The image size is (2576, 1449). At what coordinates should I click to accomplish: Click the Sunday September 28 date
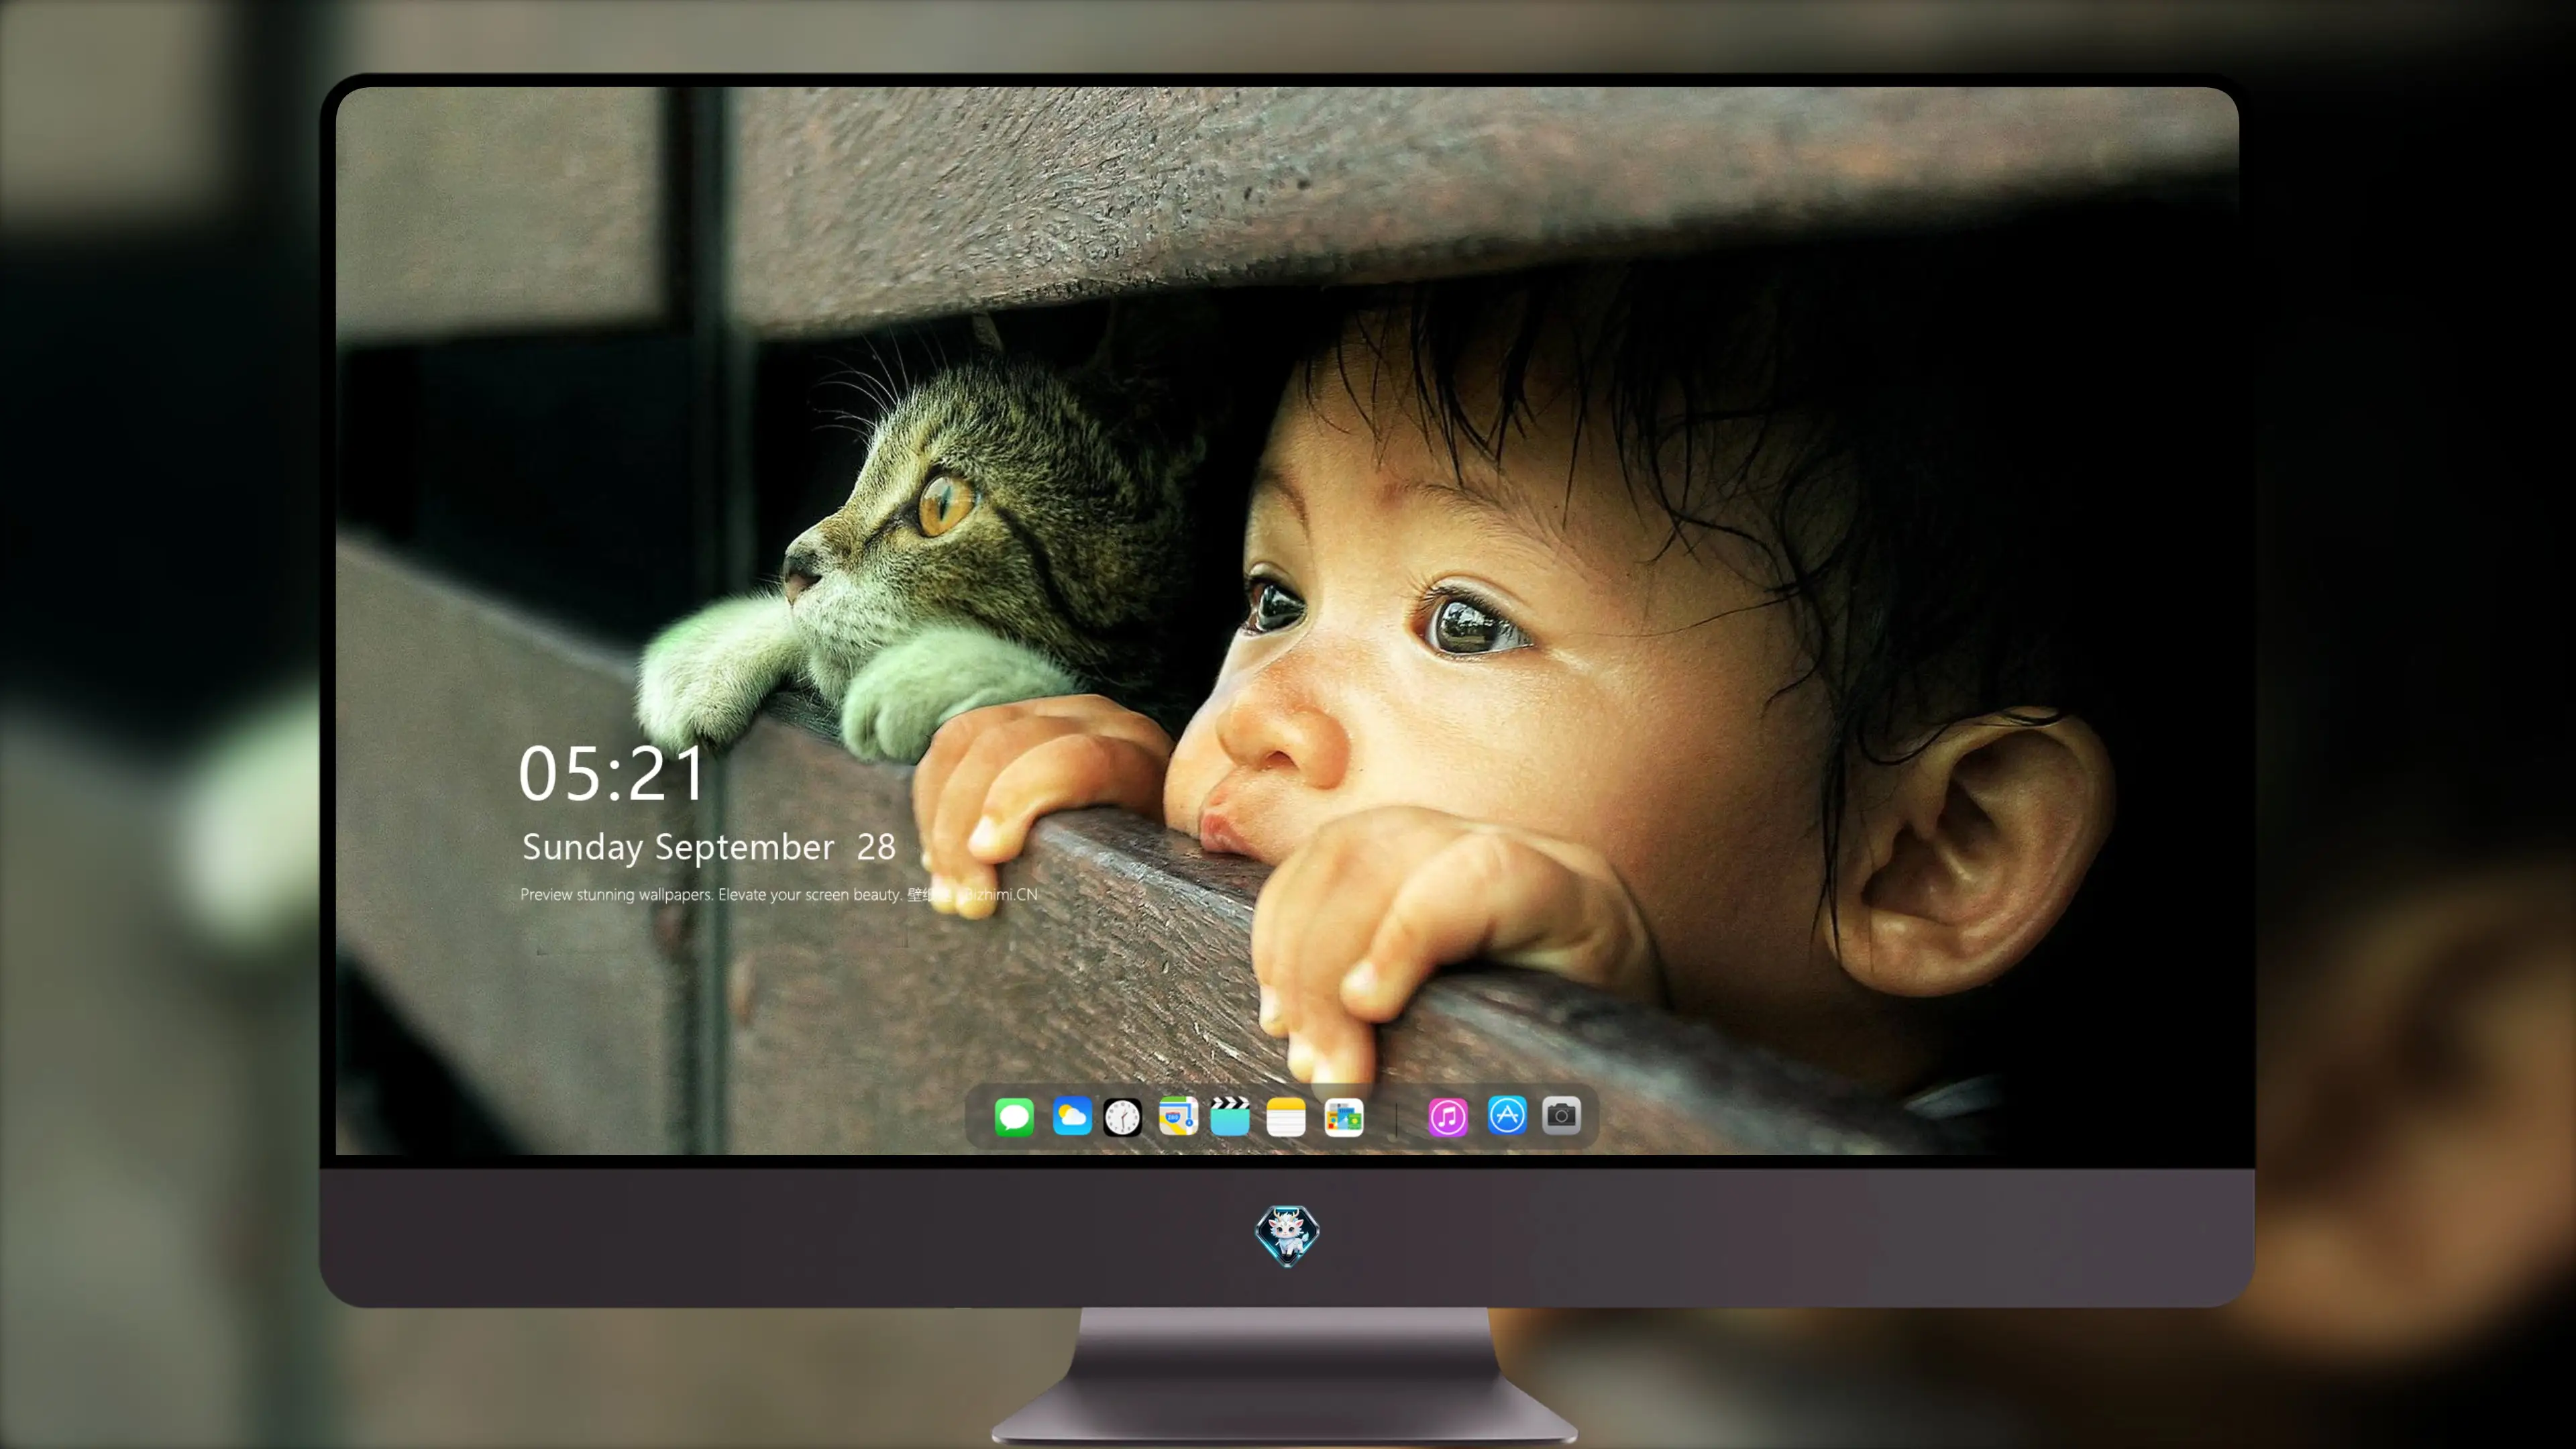pyautogui.click(x=709, y=847)
